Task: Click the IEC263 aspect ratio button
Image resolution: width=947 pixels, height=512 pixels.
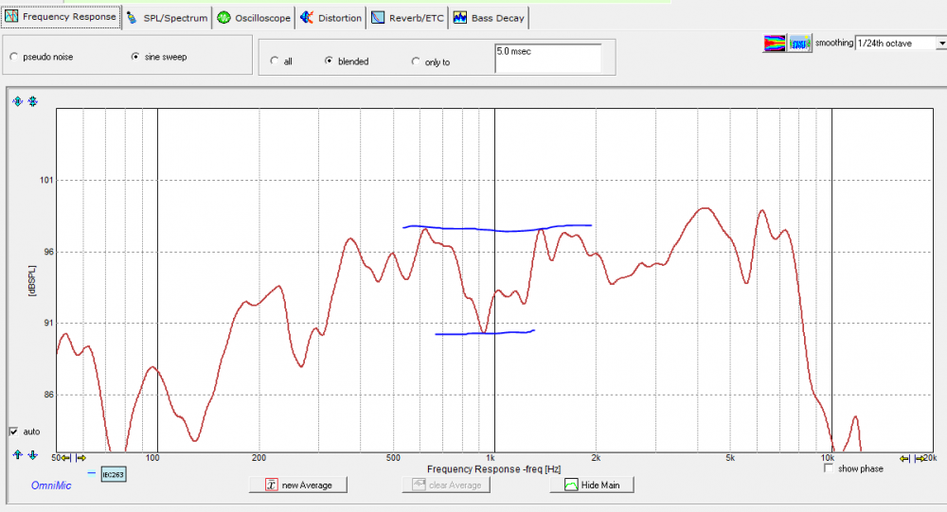Action: [114, 474]
